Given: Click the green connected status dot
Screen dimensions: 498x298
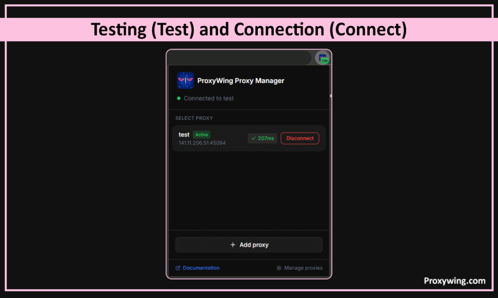Looking at the screenshot, I should tap(178, 98).
